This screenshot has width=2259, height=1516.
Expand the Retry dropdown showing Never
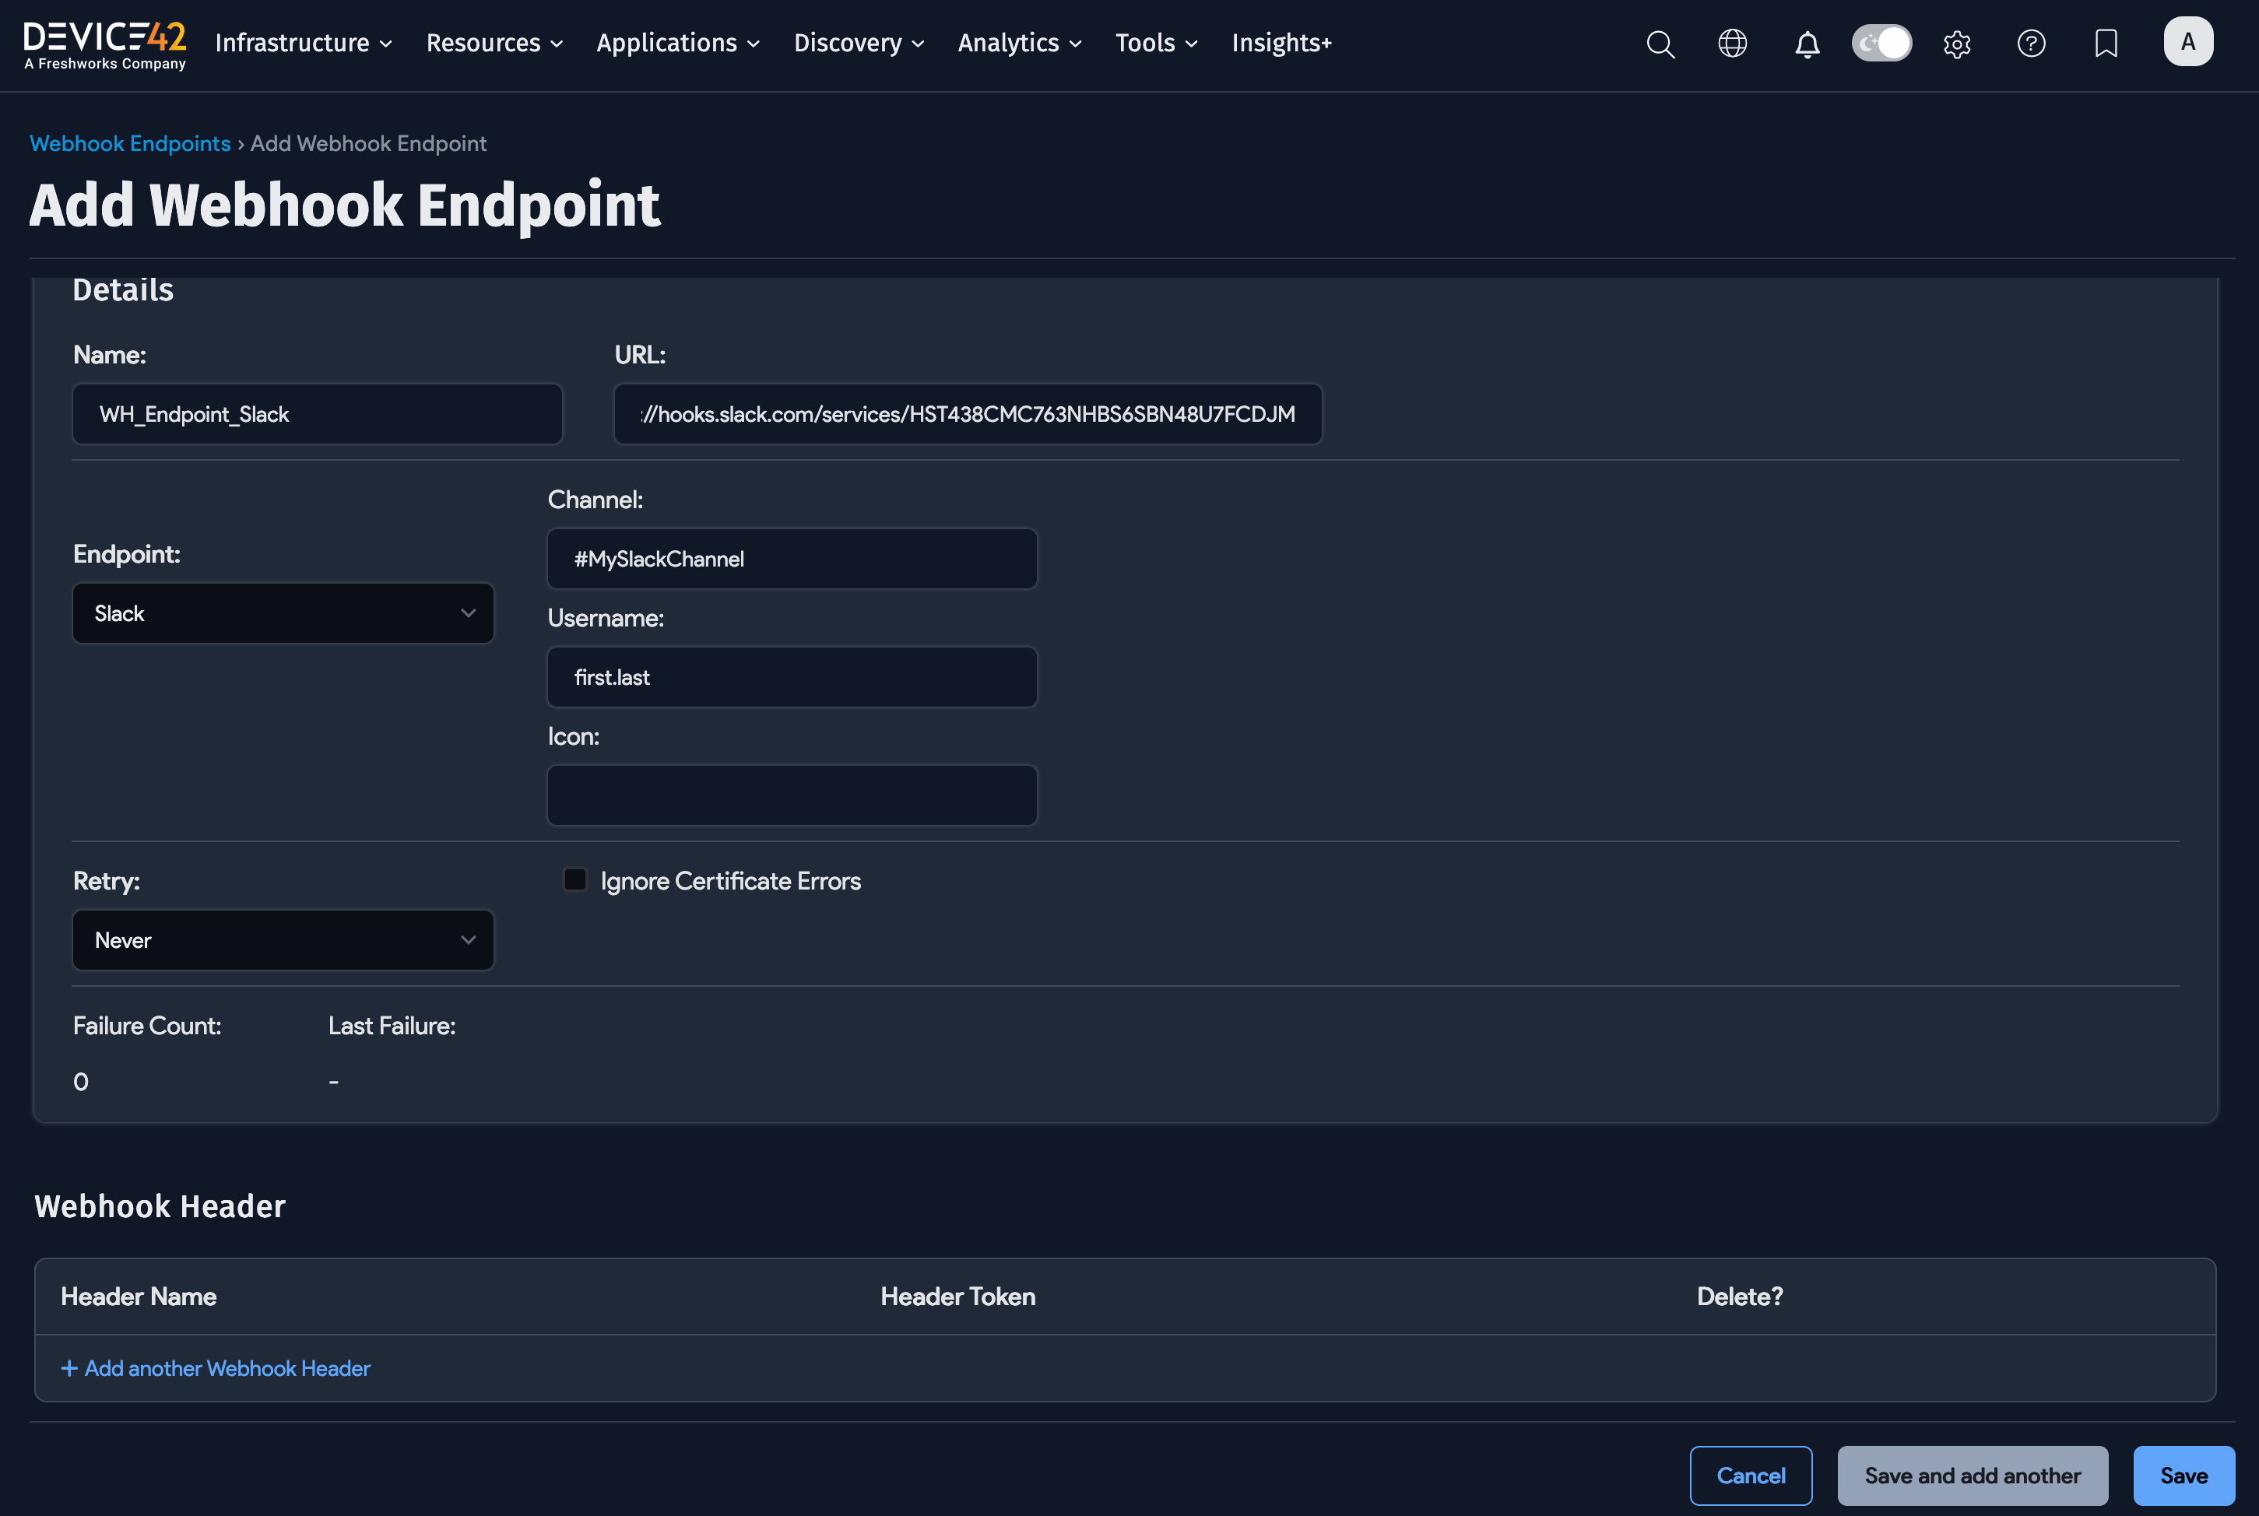283,940
